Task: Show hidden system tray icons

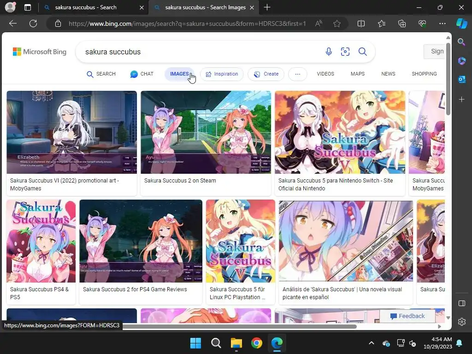Action: [372, 343]
